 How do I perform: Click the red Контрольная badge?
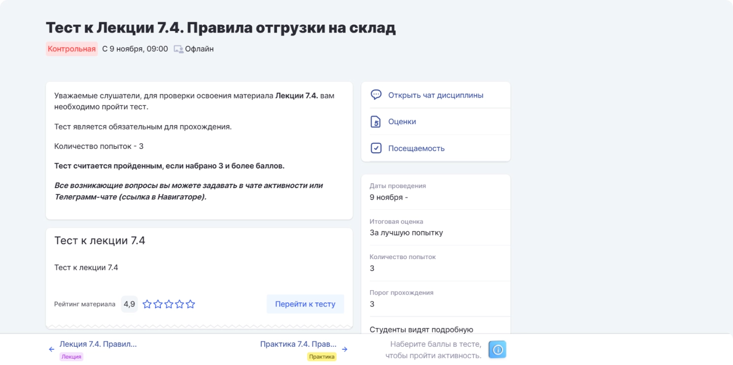click(72, 49)
